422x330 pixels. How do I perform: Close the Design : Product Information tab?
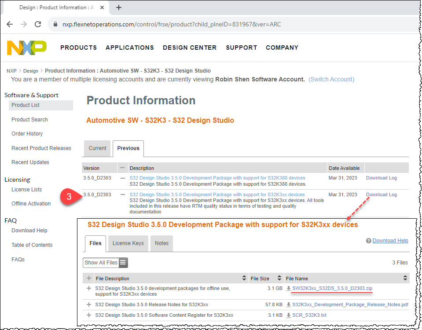pyautogui.click(x=102, y=7)
